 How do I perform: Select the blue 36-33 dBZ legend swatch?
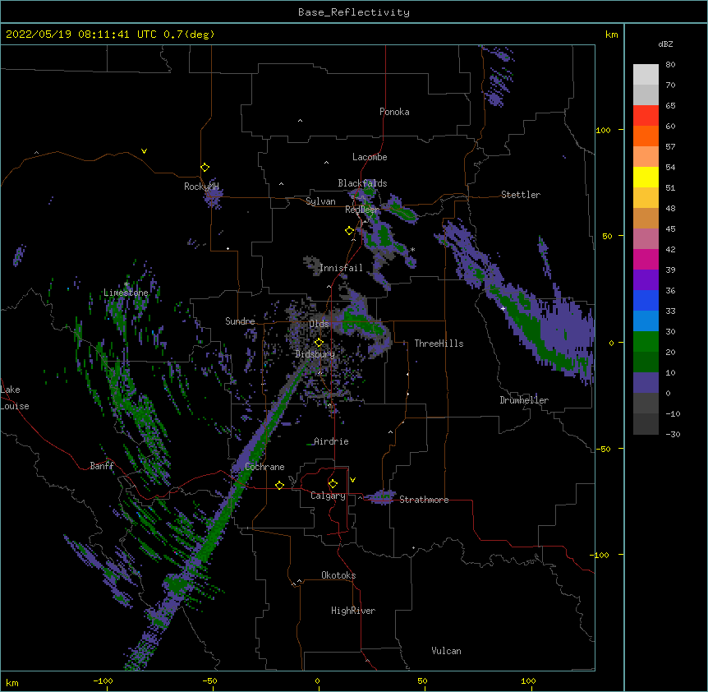646,300
